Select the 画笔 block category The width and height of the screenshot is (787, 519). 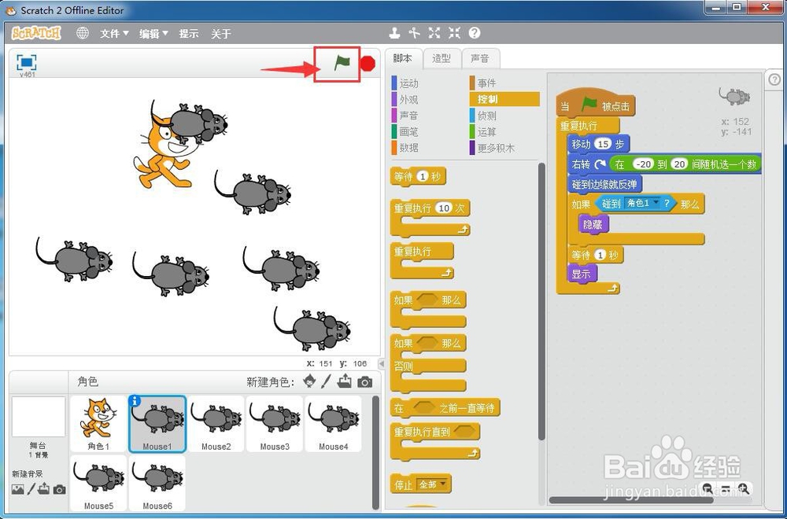tap(408, 132)
